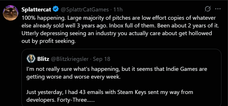The width and height of the screenshot is (228, 106).
Task: Open the quoted Blitz post card
Action: [121, 77]
